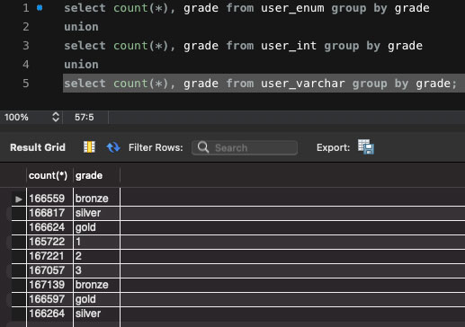Click the row header of the 166817 row
The height and width of the screenshot is (327, 465).
[x=19, y=213]
